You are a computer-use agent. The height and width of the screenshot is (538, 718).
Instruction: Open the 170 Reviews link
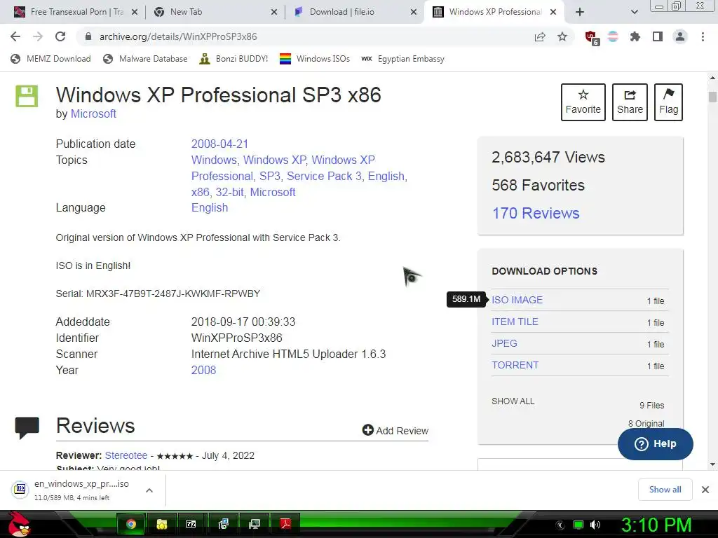point(536,213)
